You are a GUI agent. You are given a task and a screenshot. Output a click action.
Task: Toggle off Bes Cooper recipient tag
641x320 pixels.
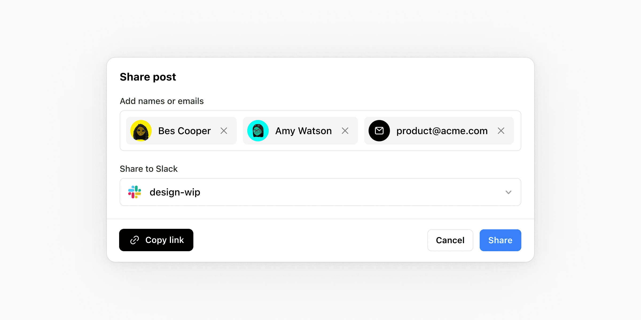pos(224,131)
